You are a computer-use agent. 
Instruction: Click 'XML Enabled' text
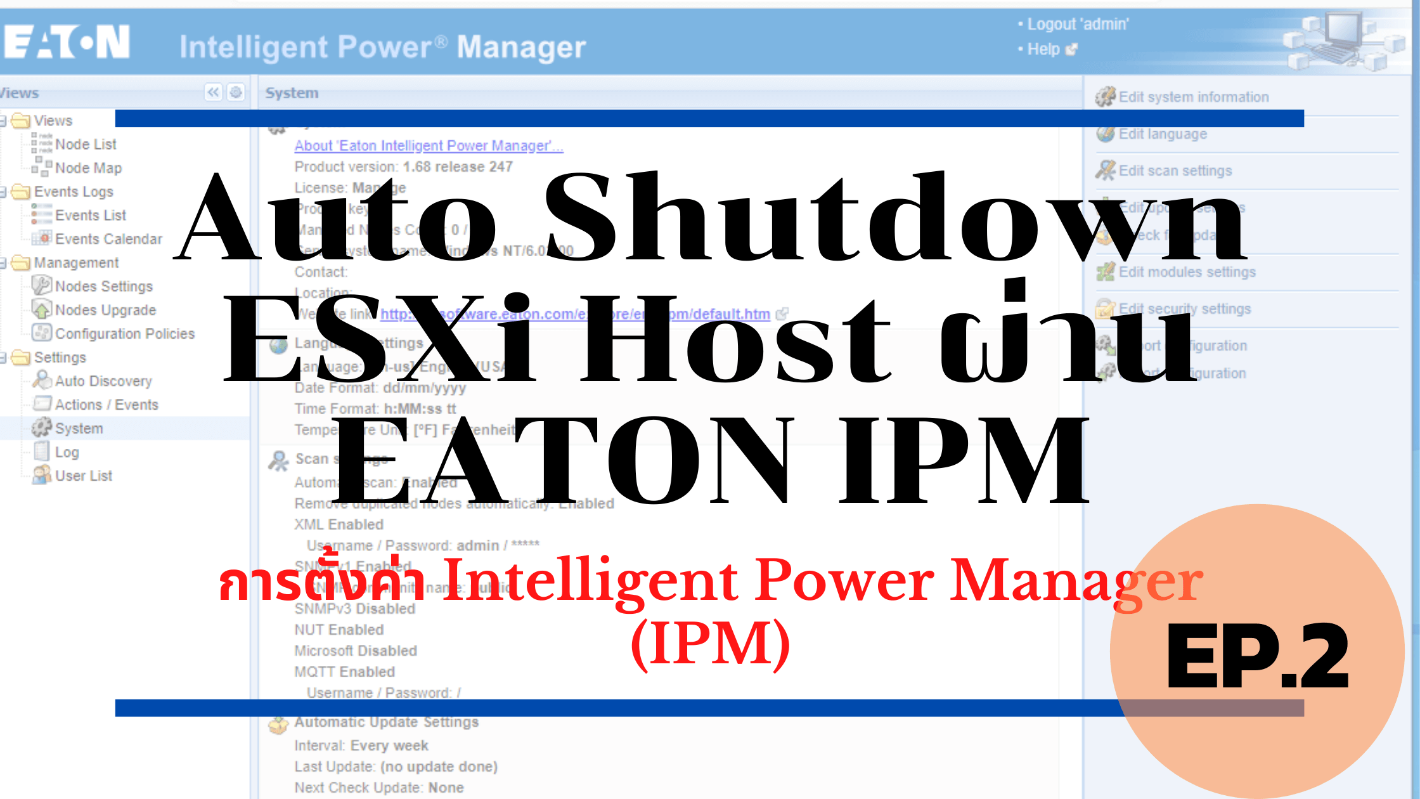[339, 524]
